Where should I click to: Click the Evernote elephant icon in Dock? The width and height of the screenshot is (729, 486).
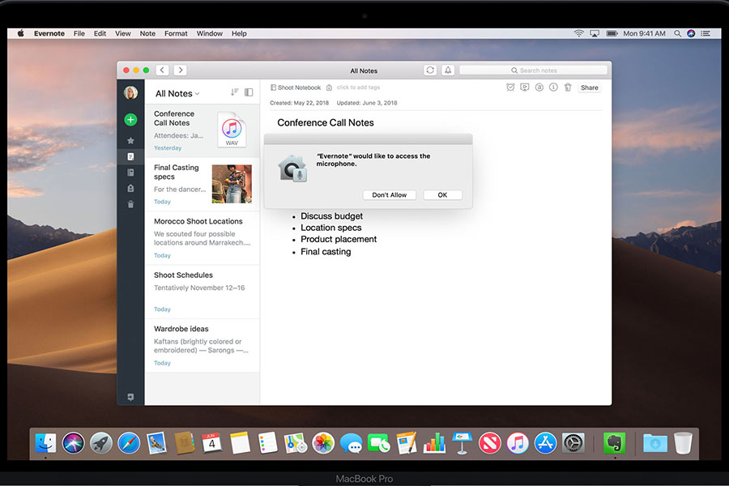pyautogui.click(x=614, y=443)
